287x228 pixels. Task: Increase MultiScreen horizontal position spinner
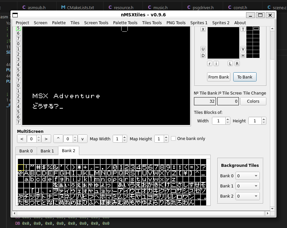tap(39, 137)
